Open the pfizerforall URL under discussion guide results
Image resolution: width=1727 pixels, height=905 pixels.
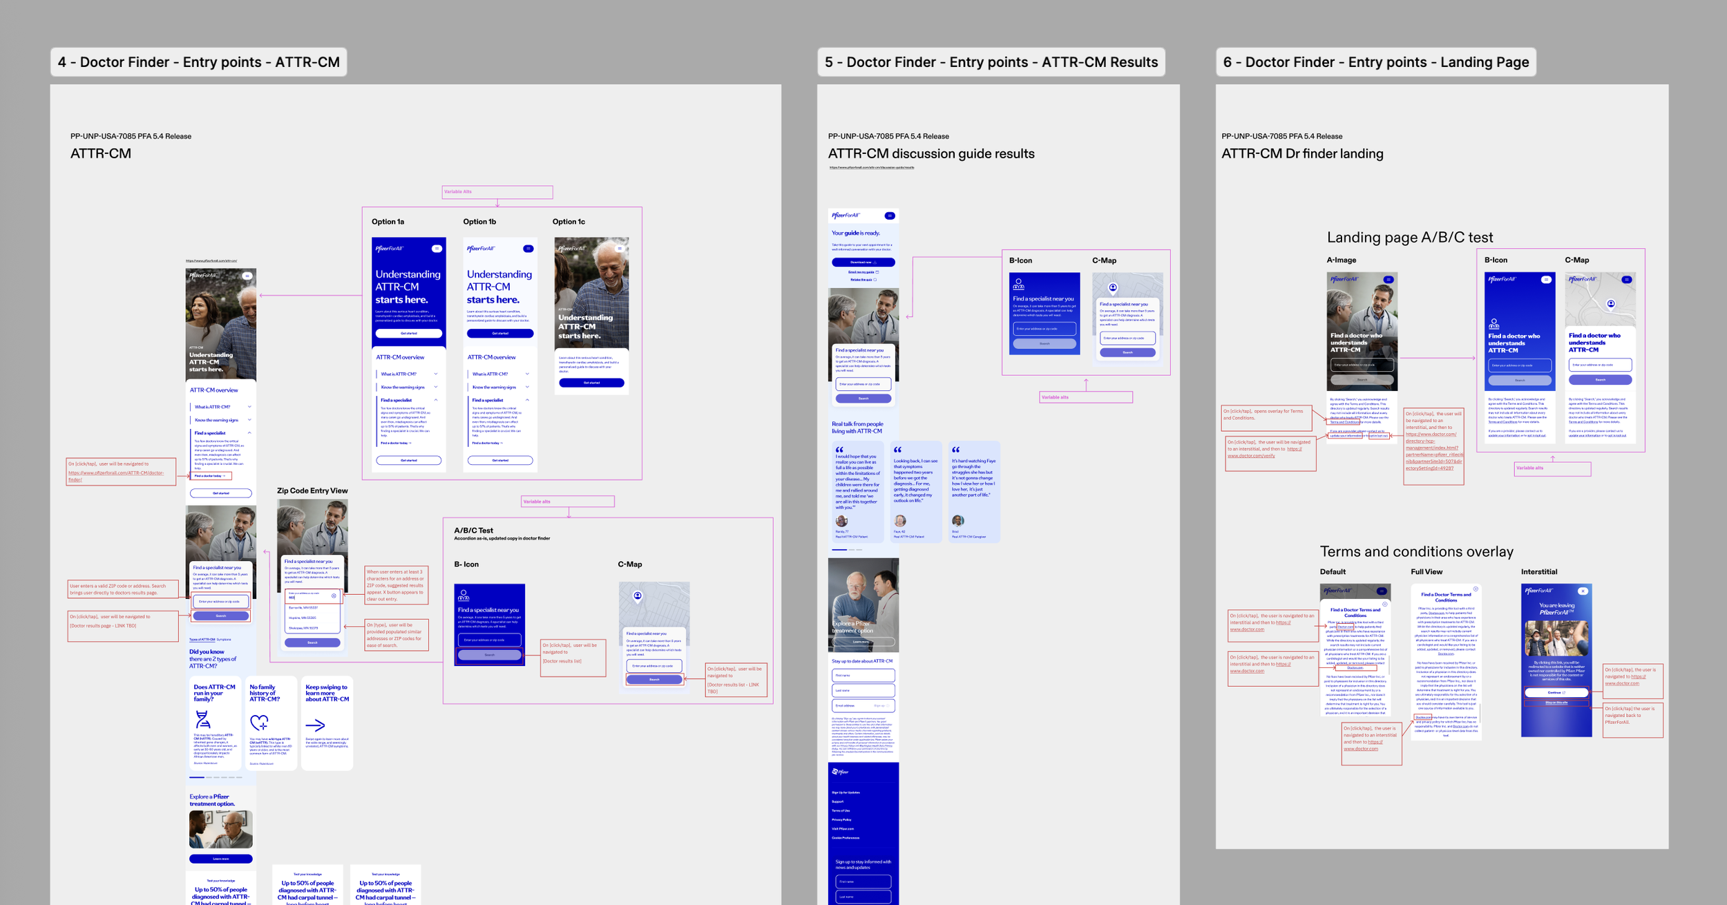(871, 167)
